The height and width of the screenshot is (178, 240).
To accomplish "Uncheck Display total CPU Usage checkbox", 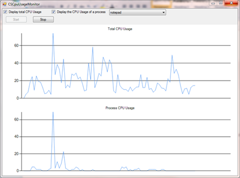I will tap(5, 12).
